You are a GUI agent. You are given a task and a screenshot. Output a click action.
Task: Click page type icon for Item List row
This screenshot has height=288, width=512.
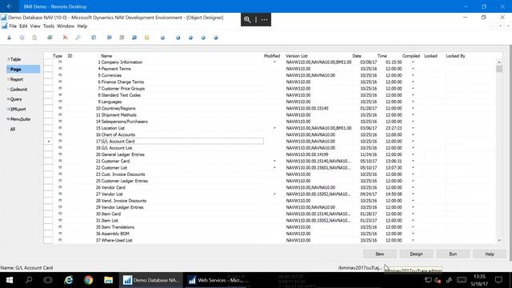pyautogui.click(x=60, y=221)
